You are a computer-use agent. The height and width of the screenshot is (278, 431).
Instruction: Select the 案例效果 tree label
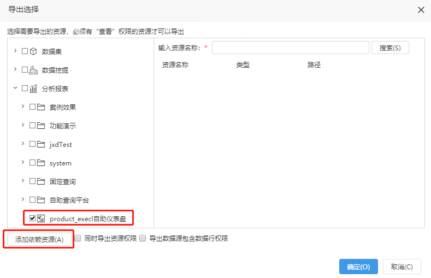coord(63,108)
